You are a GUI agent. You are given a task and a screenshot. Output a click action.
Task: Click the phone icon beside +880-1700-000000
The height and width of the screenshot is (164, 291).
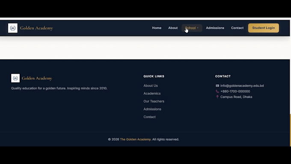(x=217, y=91)
